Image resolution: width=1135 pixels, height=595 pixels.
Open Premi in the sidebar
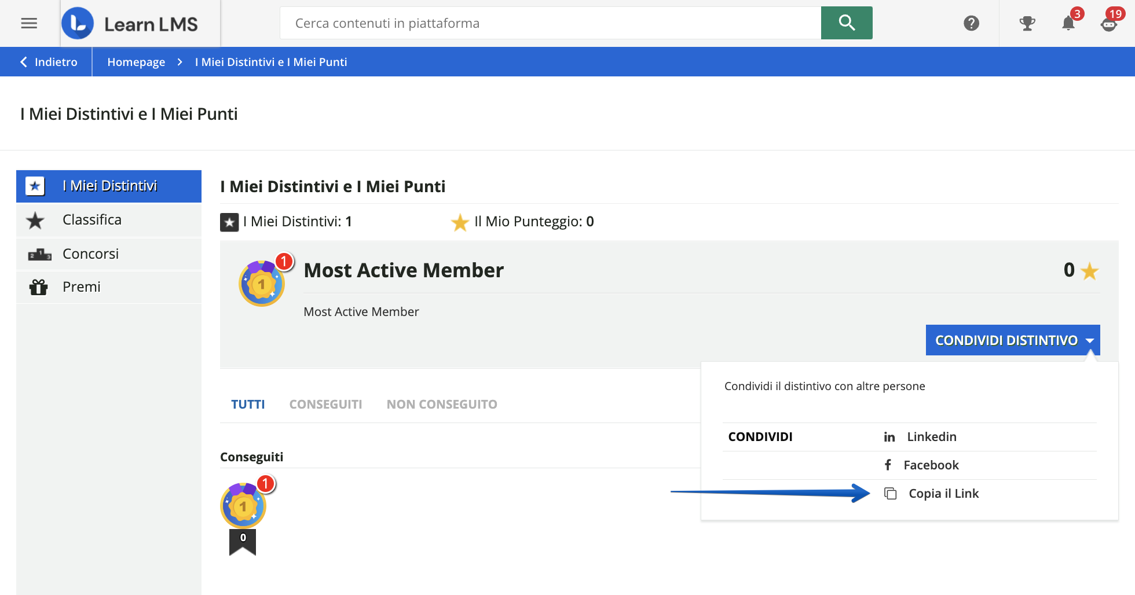[82, 287]
